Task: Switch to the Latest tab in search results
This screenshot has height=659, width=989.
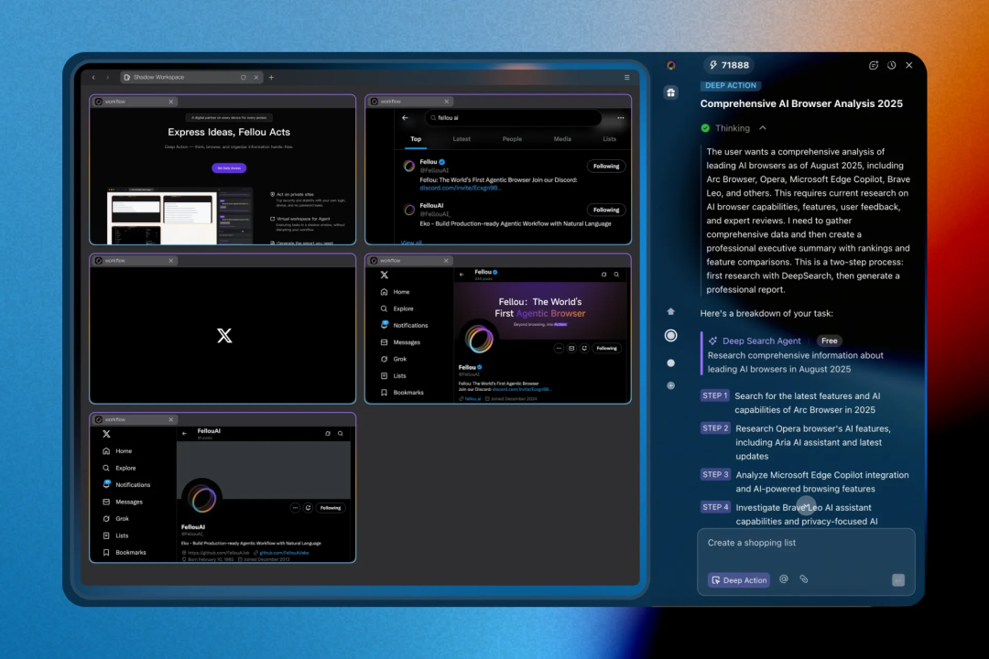Action: pos(461,139)
